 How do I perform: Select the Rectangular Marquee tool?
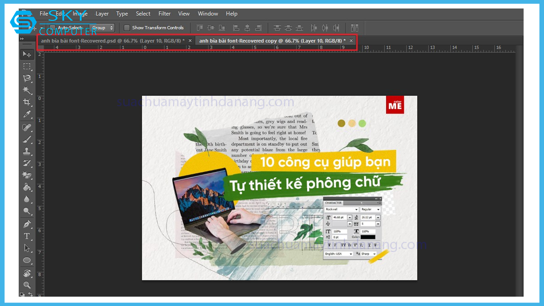27,66
